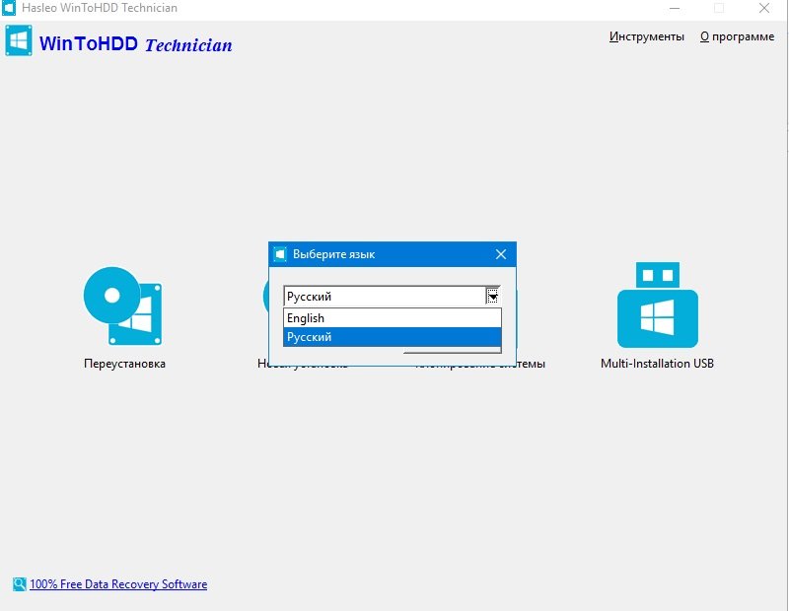Click the magnifier icon beside recovery link

point(20,583)
